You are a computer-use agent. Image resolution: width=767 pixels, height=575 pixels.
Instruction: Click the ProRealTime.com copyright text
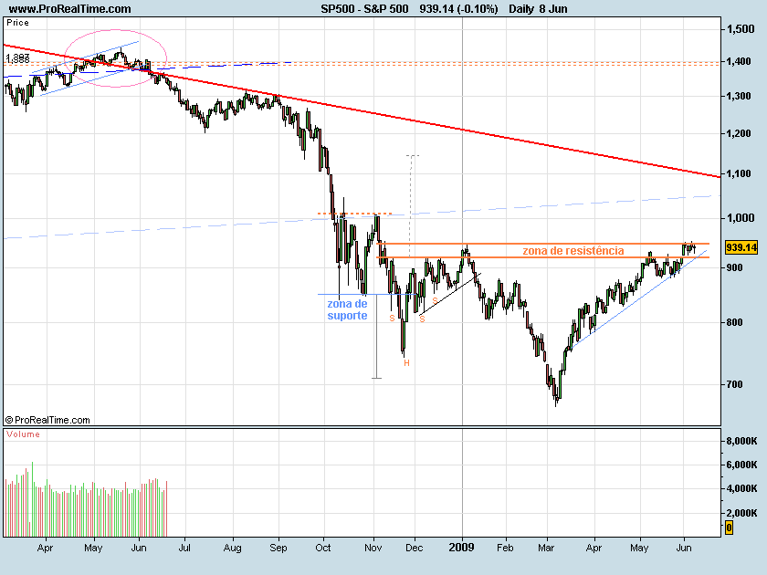click(x=47, y=420)
